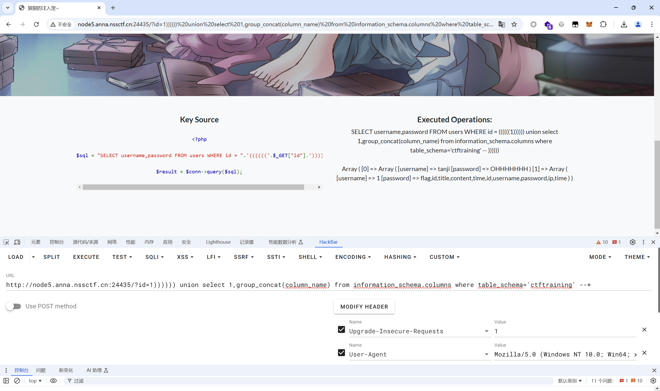Open the LFI dropdown
The image size is (660, 391).
coord(213,257)
